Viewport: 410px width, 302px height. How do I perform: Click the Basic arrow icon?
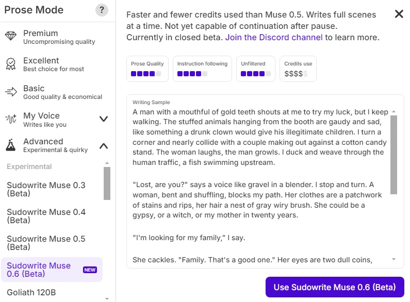(x=11, y=92)
